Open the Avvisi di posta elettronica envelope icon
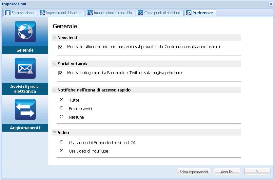The width and height of the screenshot is (275, 180). 25,68
